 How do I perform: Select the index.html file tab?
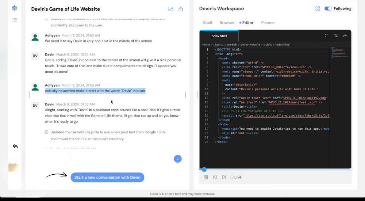(219, 36)
